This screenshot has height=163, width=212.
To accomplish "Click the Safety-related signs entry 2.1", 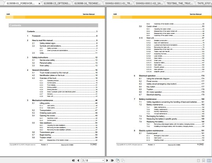I will (65, 43).
